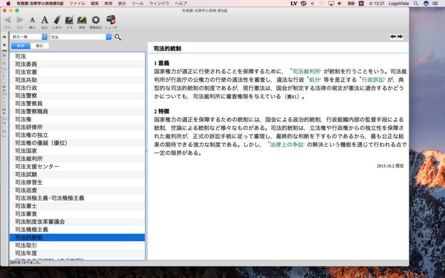This screenshot has width=445, height=278.
Task: Open the 表示 menu
Action: pos(122,3)
